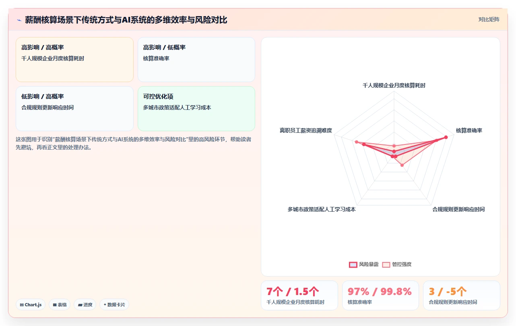Viewport: 516px width, 326px height.
Task: Click 千人规模企业月度核算耗时 text in the top-left card
Action: tap(53, 58)
